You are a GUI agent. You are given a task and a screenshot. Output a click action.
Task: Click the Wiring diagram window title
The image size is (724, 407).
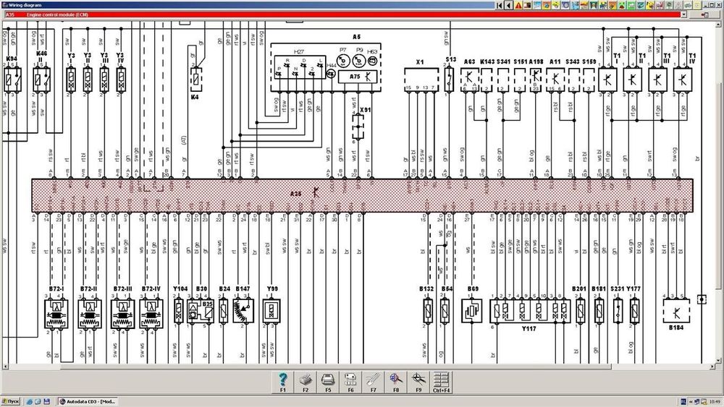[25, 5]
